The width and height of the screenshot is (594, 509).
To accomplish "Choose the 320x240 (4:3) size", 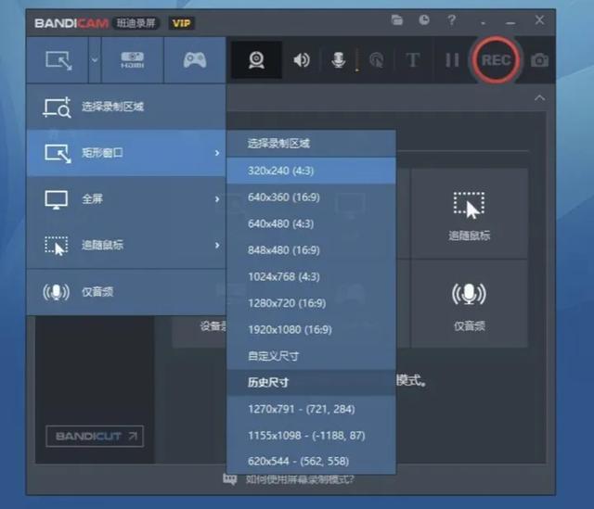I will tap(312, 171).
